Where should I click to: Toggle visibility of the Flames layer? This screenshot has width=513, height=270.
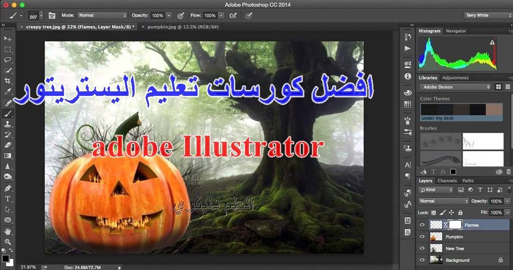pyautogui.click(x=422, y=225)
